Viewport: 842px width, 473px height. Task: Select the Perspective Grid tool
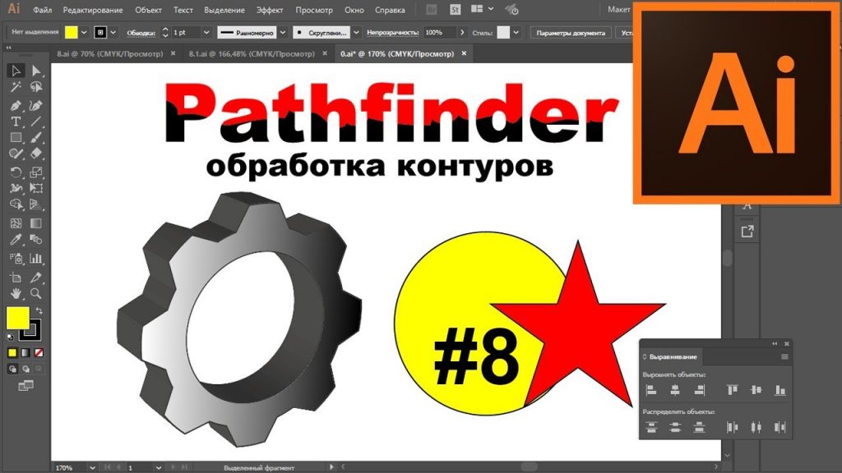tap(36, 204)
